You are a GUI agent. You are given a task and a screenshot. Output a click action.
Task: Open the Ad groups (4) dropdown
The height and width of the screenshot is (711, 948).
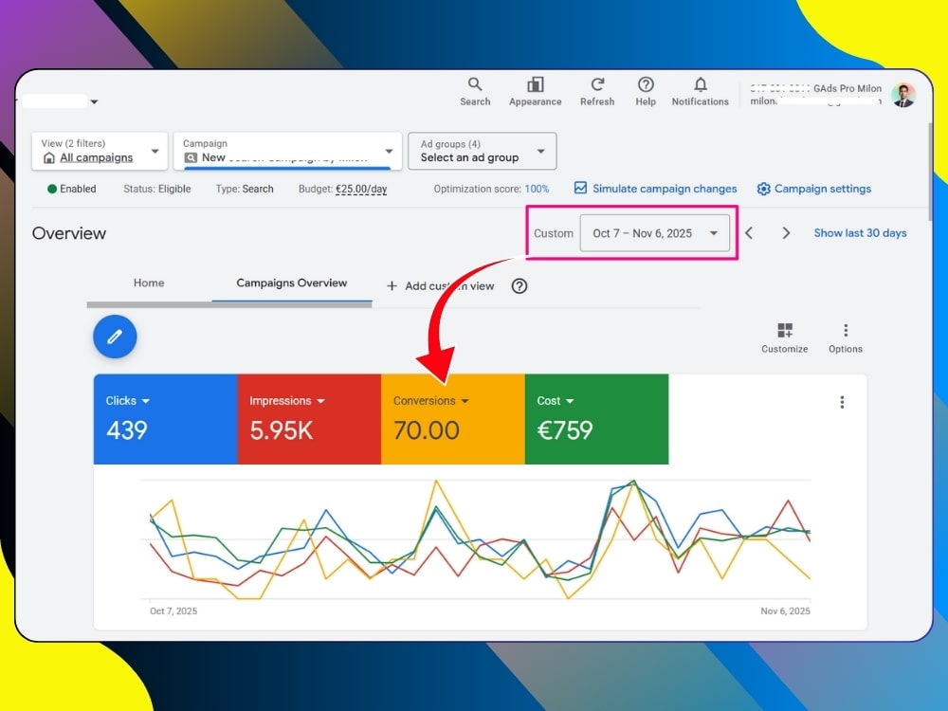[x=483, y=151]
